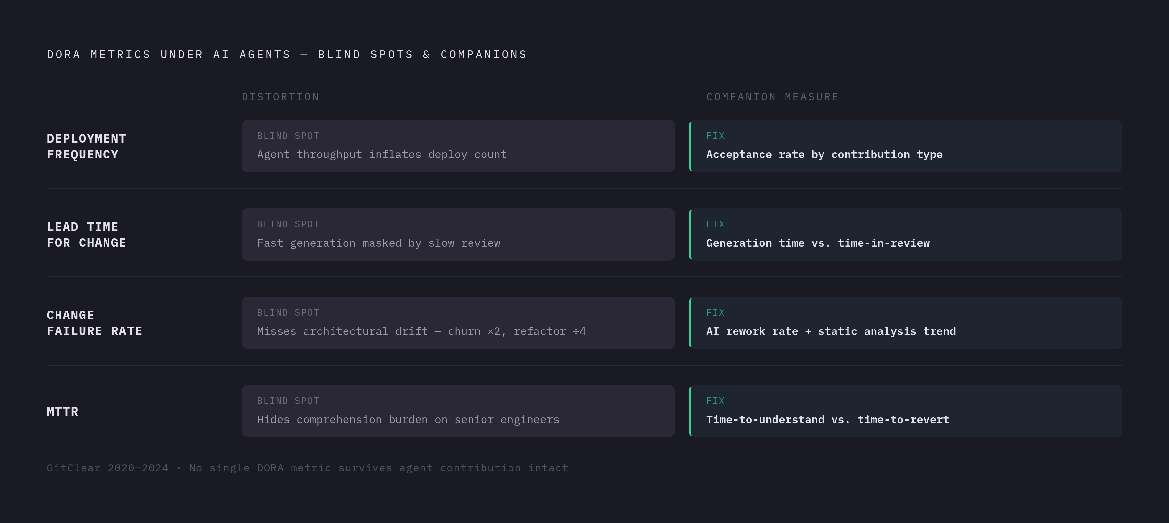Click the BLIND SPOT label in MTTR row
Image resolution: width=1169 pixels, height=523 pixels.
click(288, 401)
